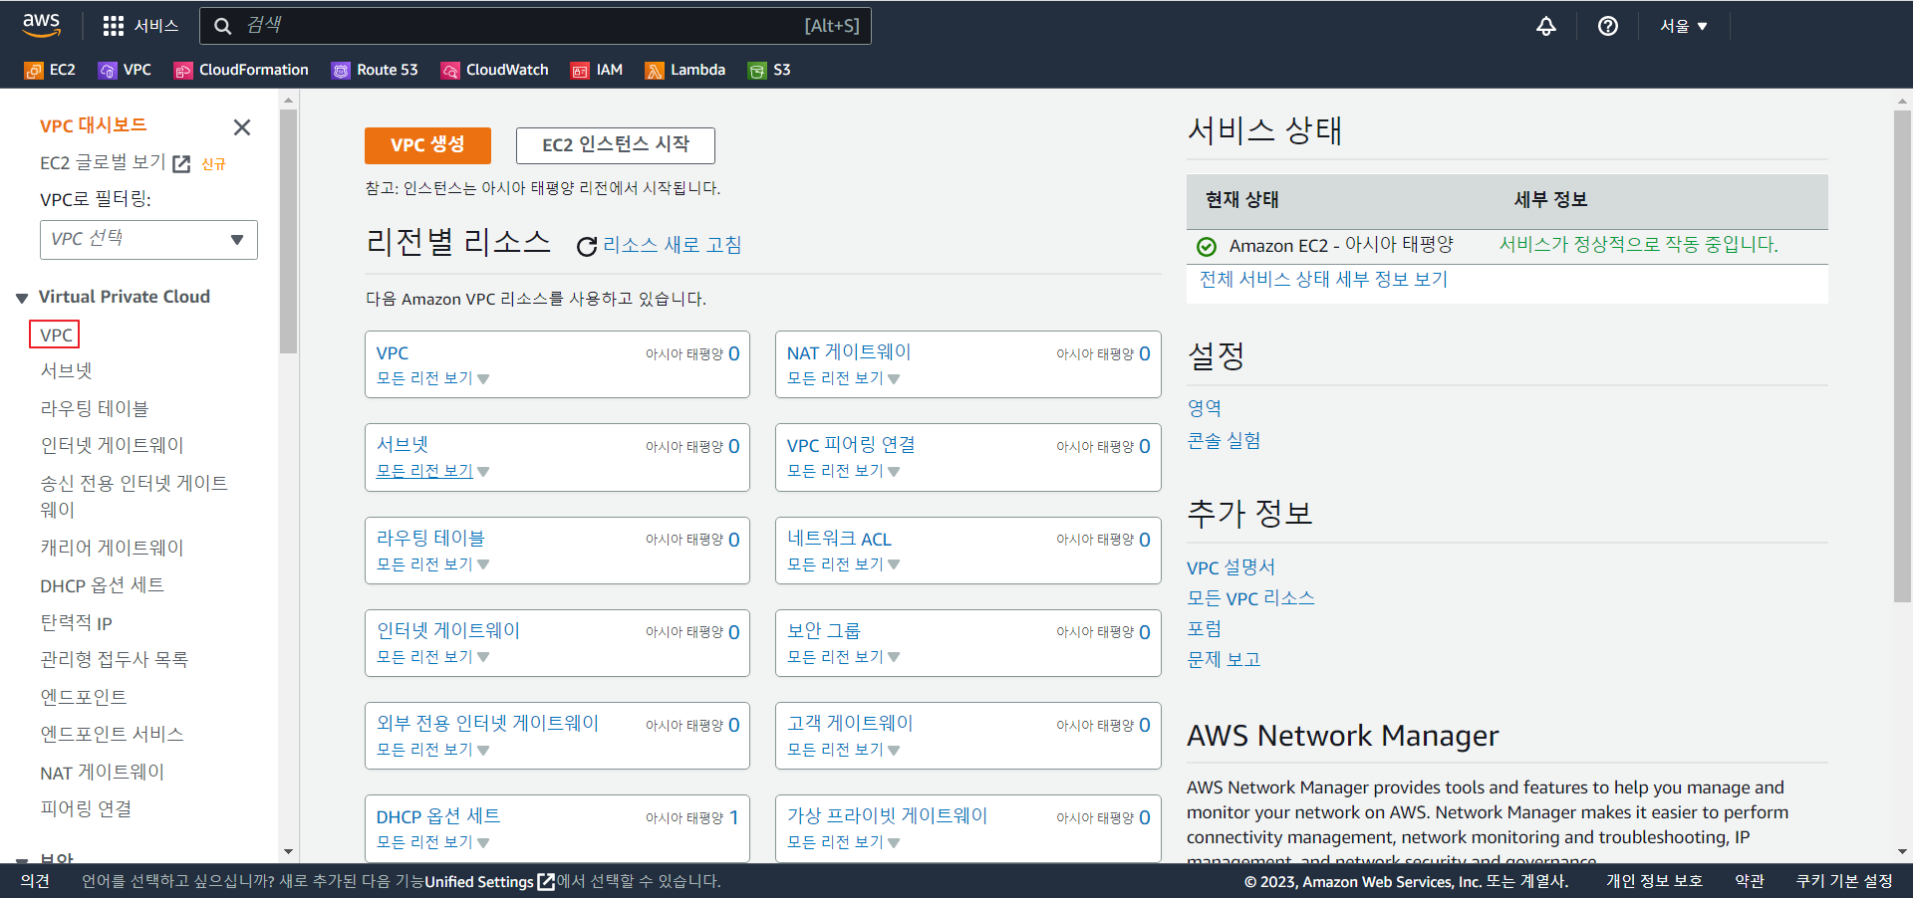This screenshot has width=1913, height=898.
Task: Click 리소스 새로 고침 link
Action: click(x=673, y=246)
